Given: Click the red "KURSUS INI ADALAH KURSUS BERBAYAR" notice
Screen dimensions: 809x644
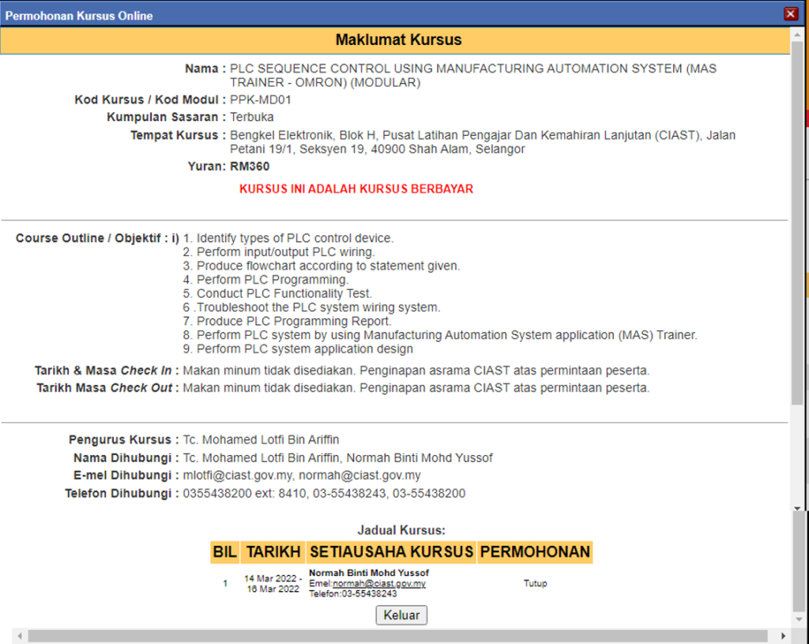Looking at the screenshot, I should point(356,189).
